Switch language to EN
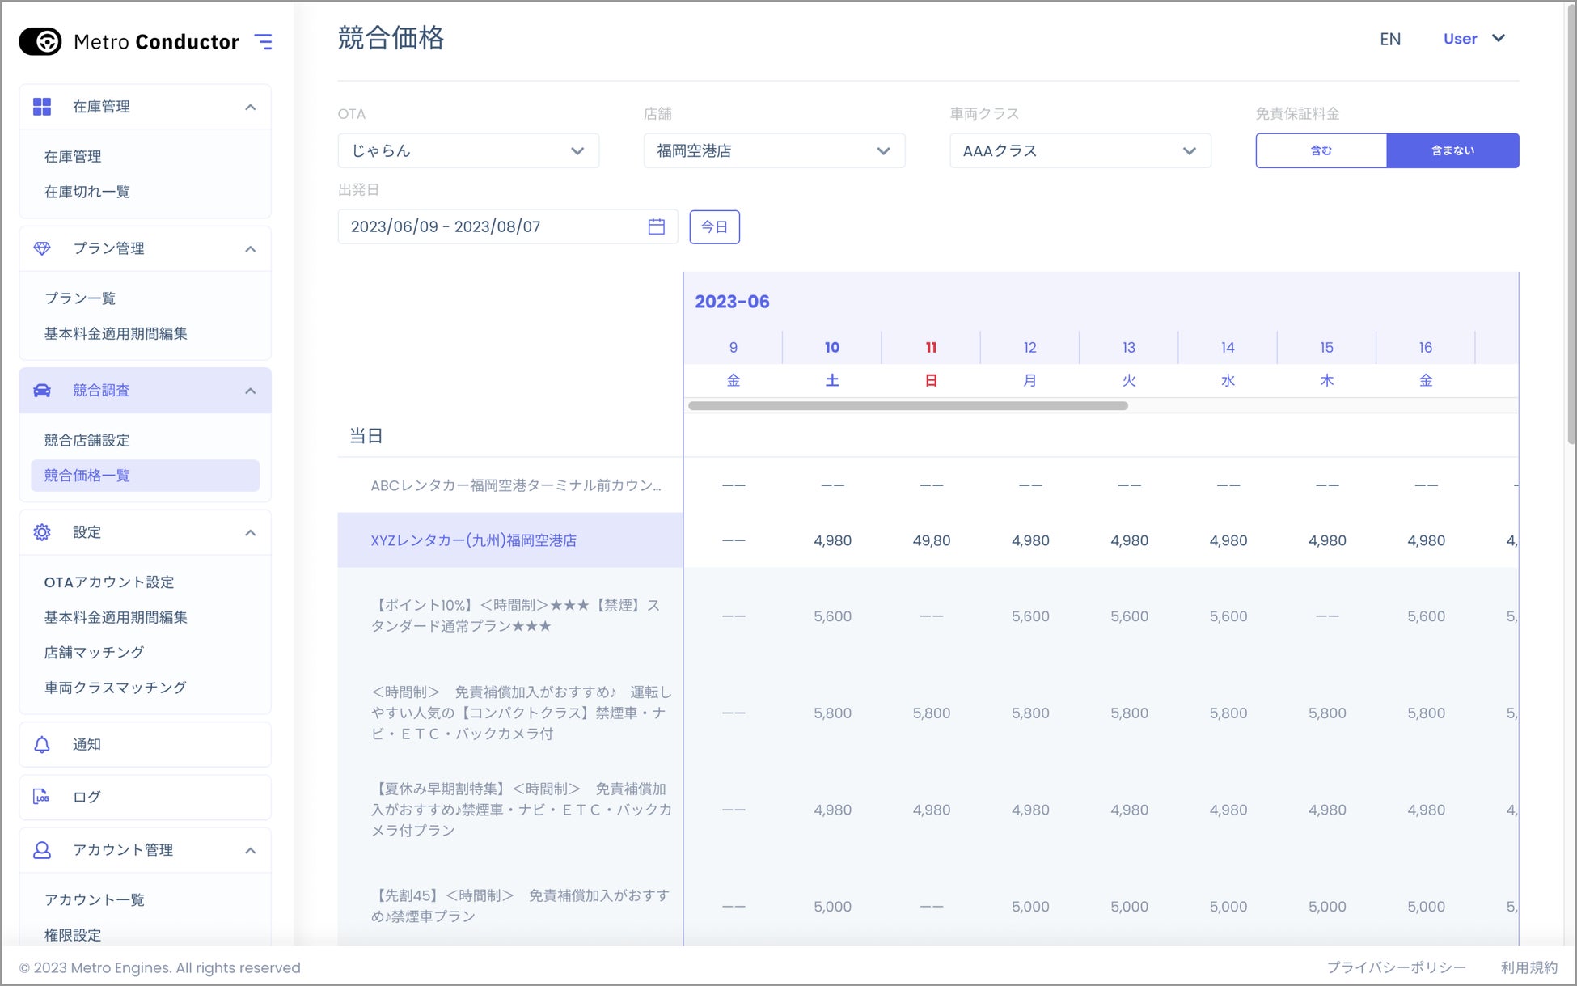Image resolution: width=1577 pixels, height=986 pixels. click(1389, 39)
